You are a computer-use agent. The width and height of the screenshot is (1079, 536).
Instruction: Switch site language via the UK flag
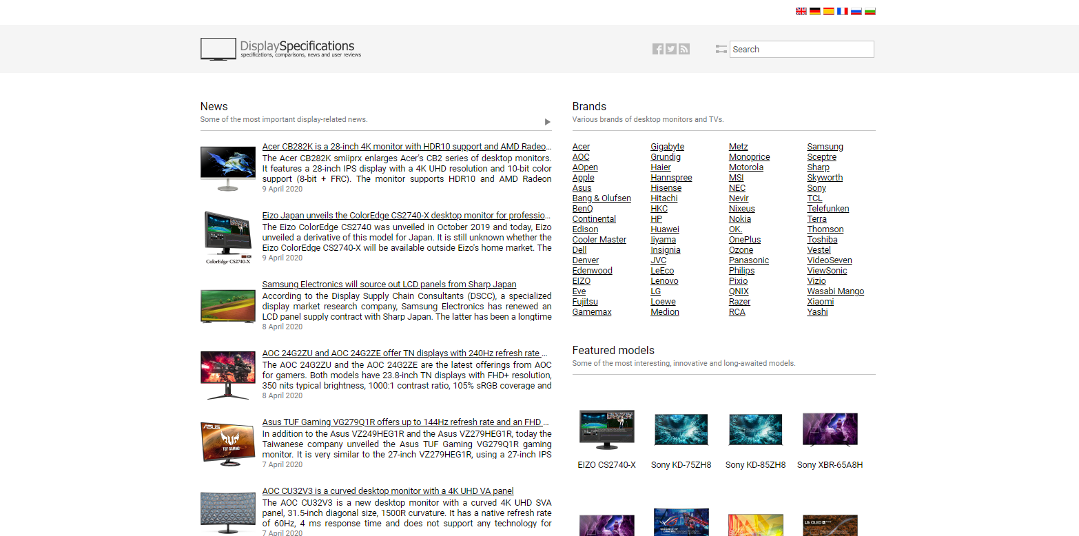click(801, 11)
